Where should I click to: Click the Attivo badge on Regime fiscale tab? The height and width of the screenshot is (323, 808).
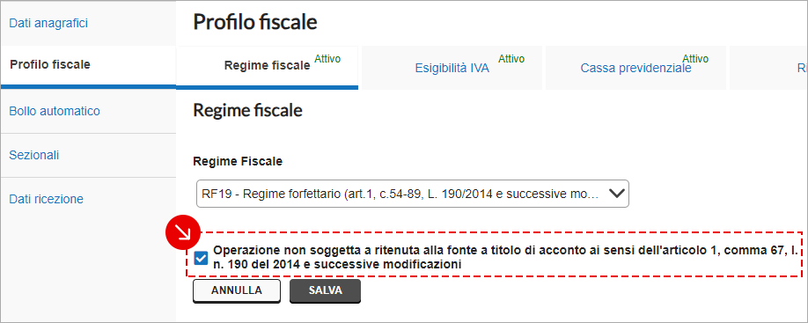tap(327, 59)
